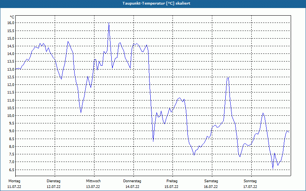Click the '9,0' axis value
The image size is (306, 191).
(x=12, y=131)
